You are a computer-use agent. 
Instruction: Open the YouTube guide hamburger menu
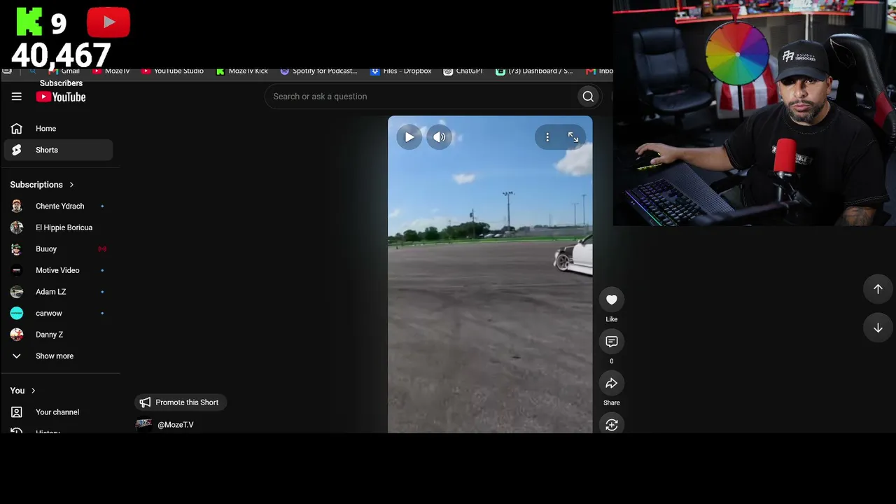click(x=17, y=97)
